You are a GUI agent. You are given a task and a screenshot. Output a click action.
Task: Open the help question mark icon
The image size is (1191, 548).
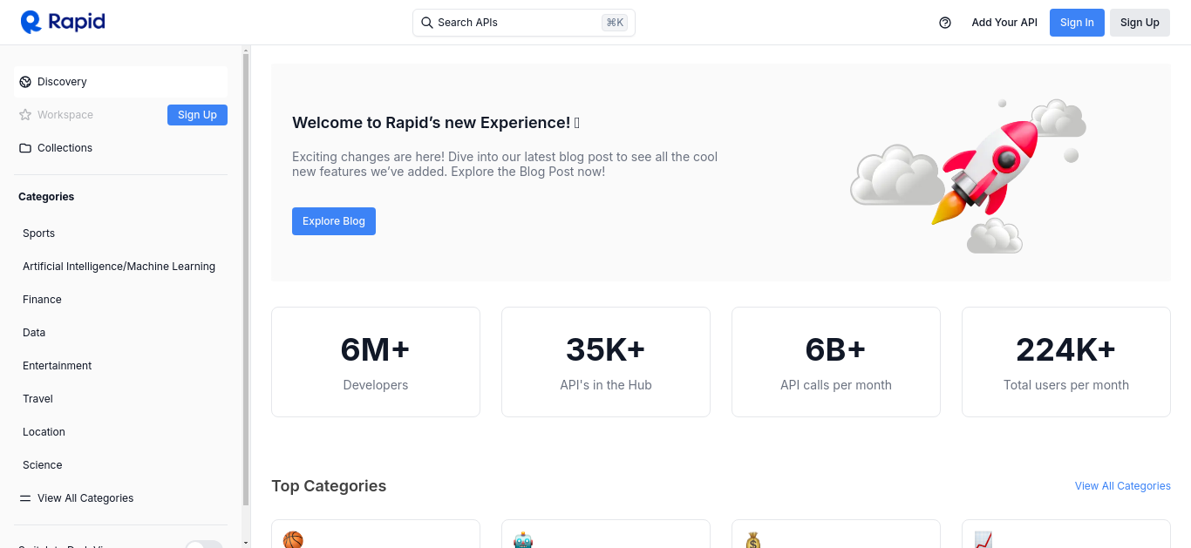(x=945, y=23)
